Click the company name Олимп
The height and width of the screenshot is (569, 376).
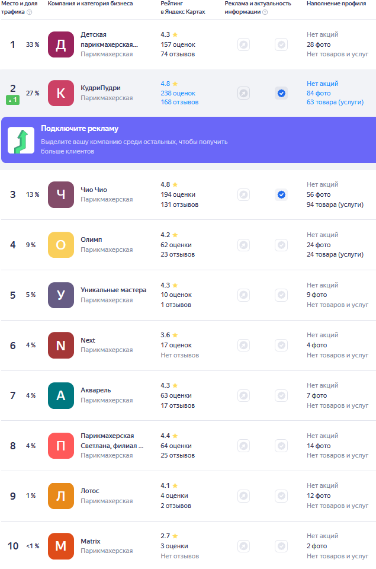91,239
